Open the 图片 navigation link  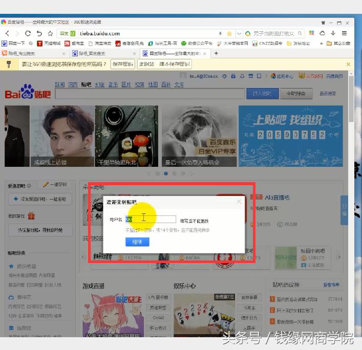click(126, 84)
